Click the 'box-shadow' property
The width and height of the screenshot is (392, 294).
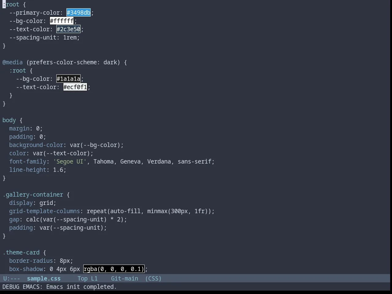[x=26, y=269]
